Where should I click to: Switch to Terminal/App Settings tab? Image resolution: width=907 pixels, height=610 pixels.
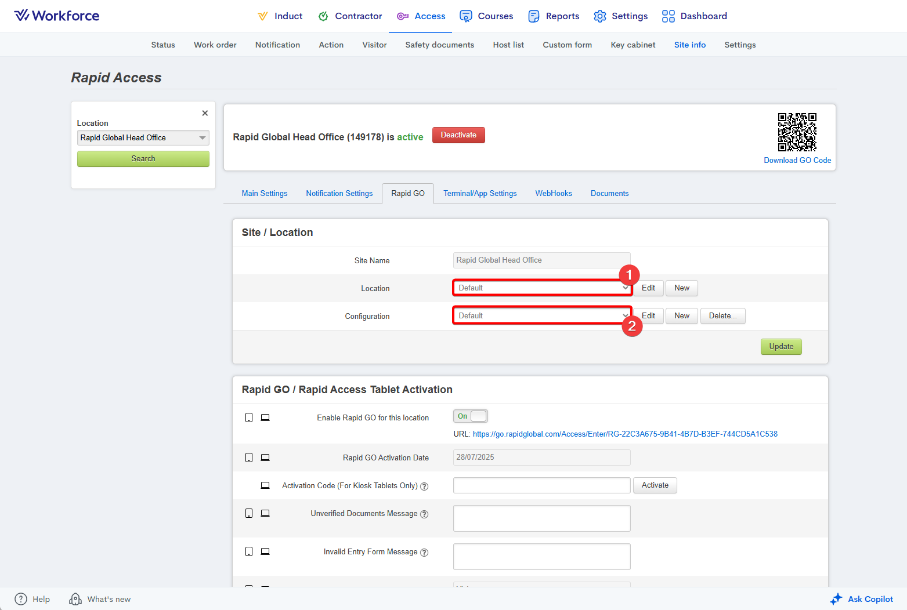(480, 194)
